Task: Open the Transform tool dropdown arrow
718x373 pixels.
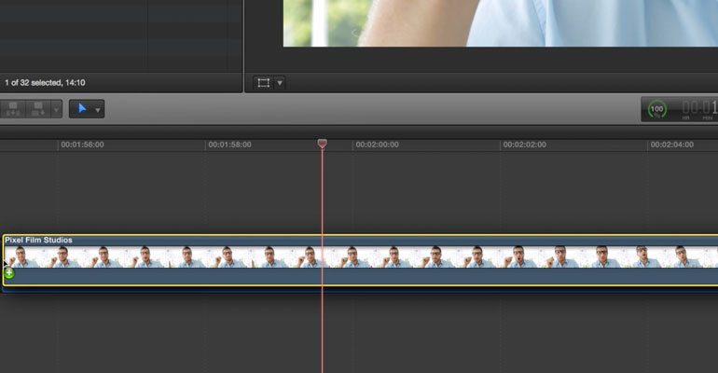Action: tap(280, 83)
